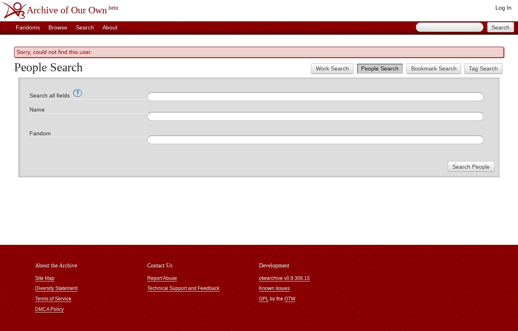The image size is (518, 331).
Task: Switch to Work Search
Action: click(332, 69)
